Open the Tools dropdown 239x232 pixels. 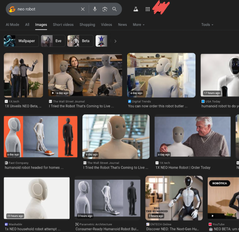coord(207,25)
